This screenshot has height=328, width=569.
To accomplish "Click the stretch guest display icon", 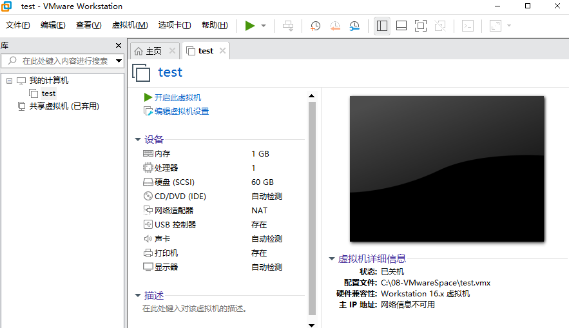I will pos(496,26).
